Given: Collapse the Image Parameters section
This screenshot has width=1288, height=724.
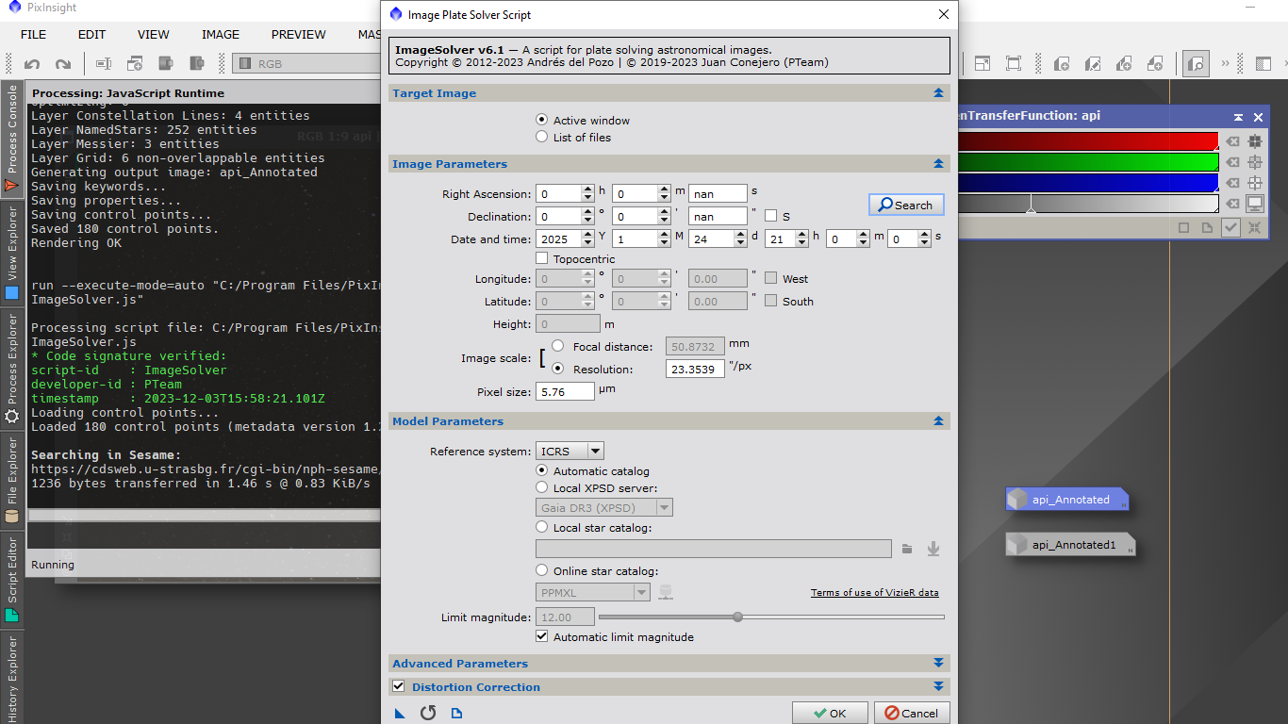Looking at the screenshot, I should [x=938, y=164].
